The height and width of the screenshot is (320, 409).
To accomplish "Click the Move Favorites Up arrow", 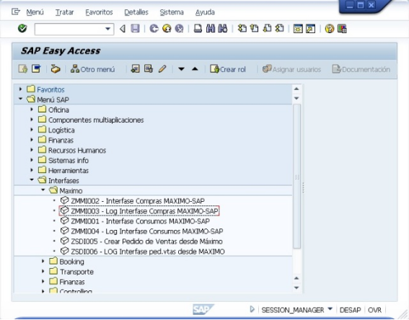I will tap(195, 69).
